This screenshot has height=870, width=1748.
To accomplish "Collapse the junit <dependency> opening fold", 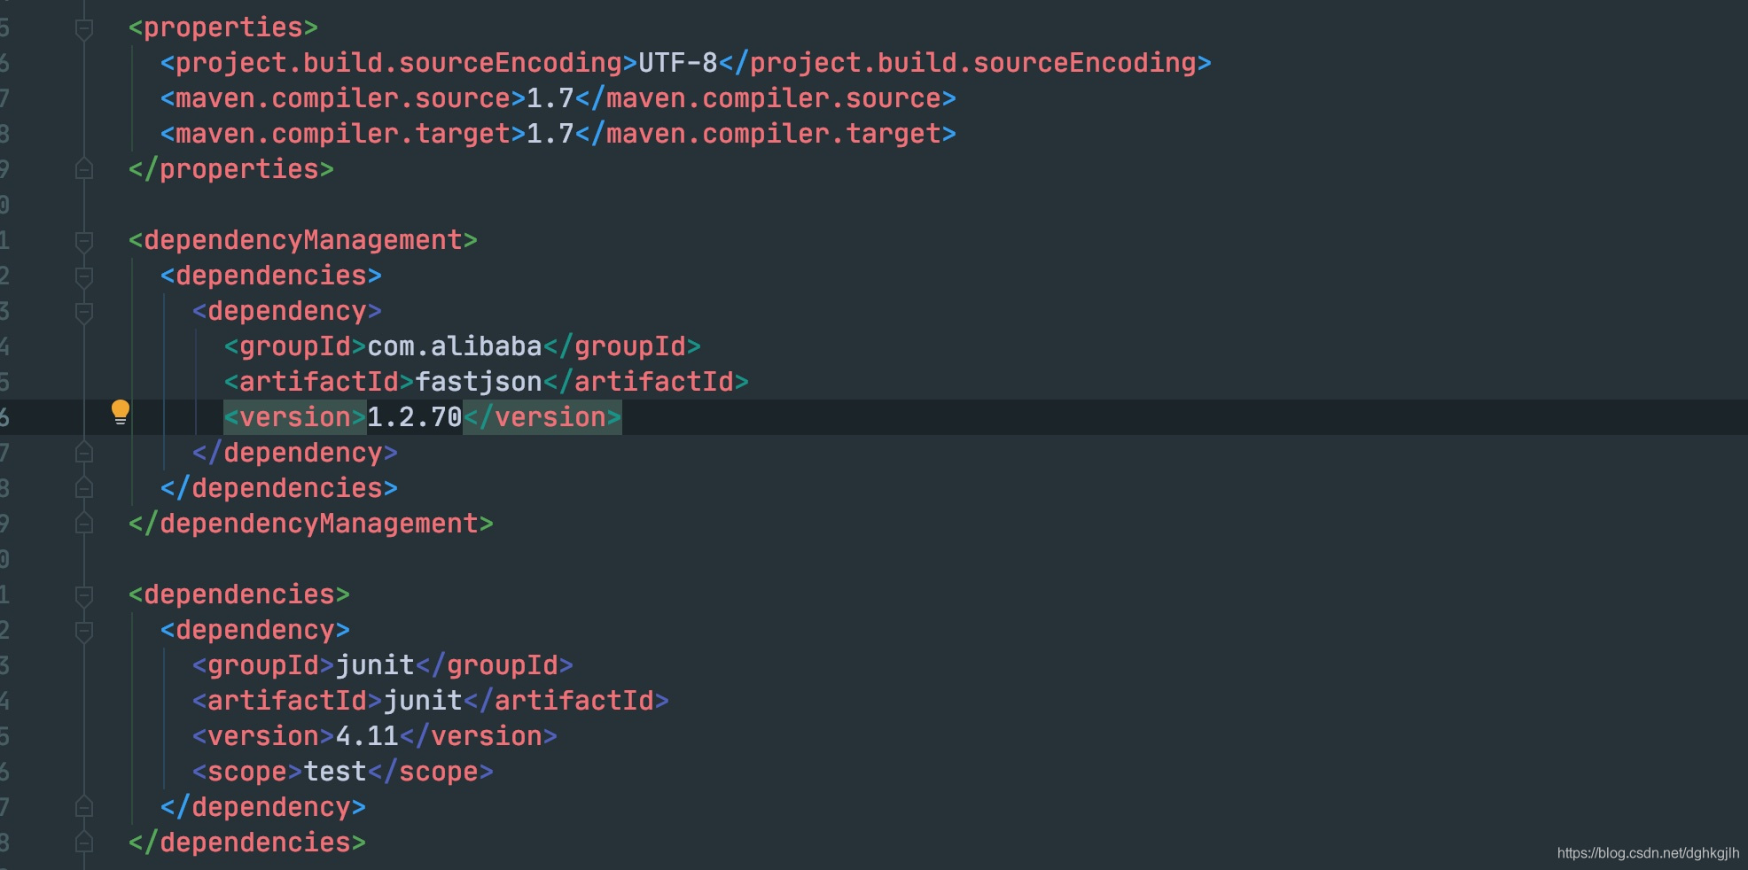I will pyautogui.click(x=84, y=631).
